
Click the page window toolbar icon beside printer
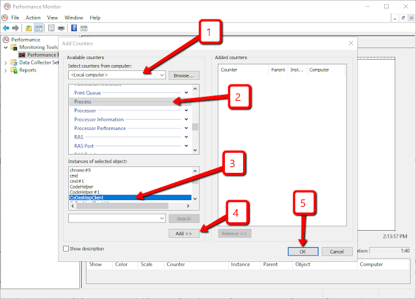click(x=51, y=28)
